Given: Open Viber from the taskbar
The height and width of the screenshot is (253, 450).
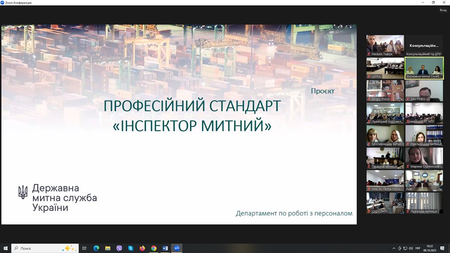Looking at the screenshot, I should coord(119,248).
